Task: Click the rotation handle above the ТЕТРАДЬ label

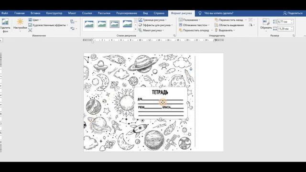Action: click(161, 78)
